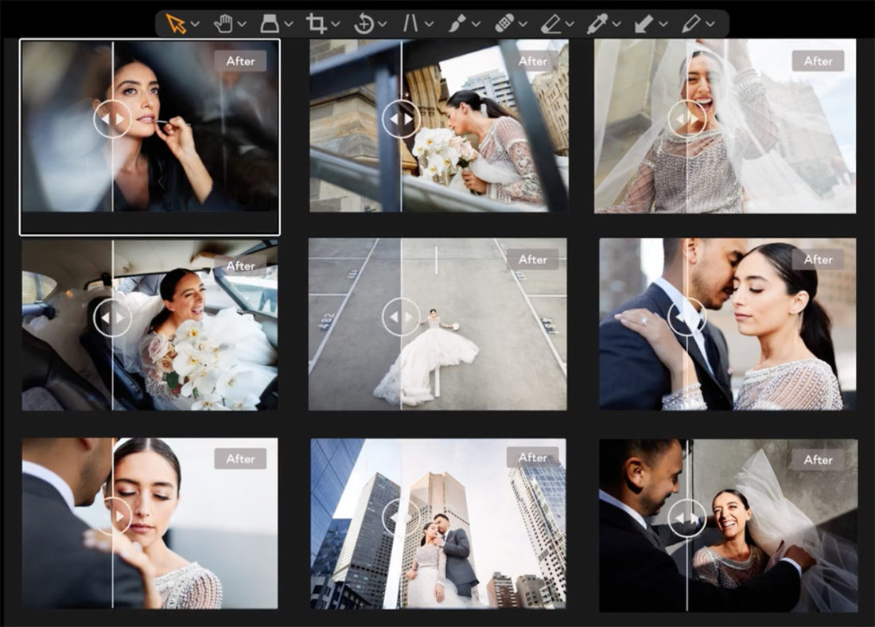
Task: Expand the Brush tool options chevron
Action: click(475, 24)
